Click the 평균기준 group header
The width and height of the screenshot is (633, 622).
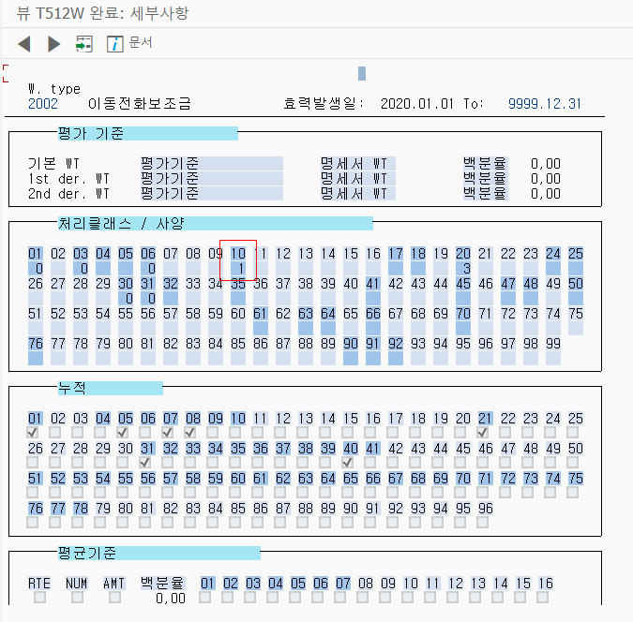tap(159, 553)
